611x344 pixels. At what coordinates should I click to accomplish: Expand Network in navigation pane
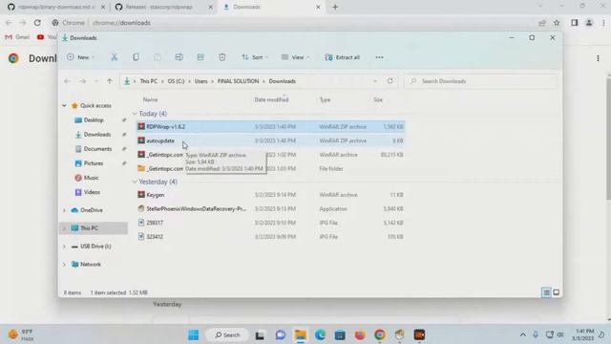tap(64, 265)
